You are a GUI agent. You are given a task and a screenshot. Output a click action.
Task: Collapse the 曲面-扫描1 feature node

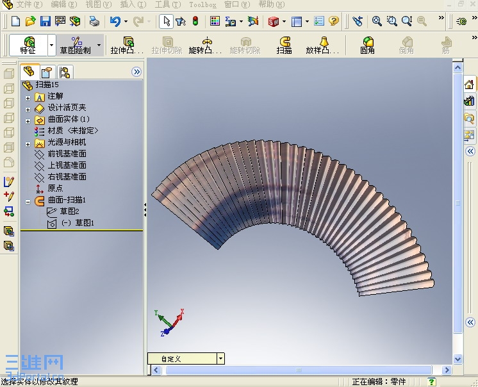click(28, 202)
